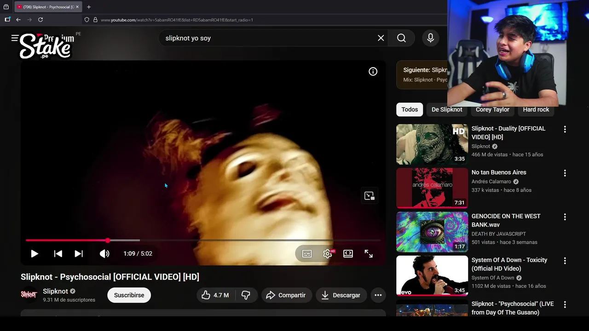
Task: Dislike the Psychosocial video
Action: (x=246, y=295)
